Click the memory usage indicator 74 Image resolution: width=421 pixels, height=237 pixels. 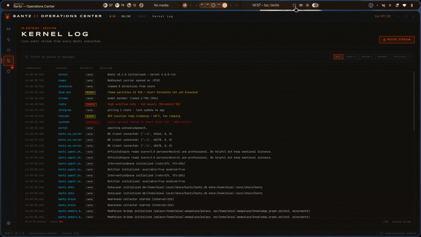(120, 5)
